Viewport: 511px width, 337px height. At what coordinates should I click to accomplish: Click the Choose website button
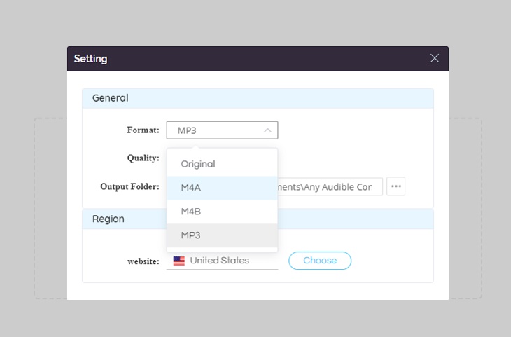tap(320, 261)
